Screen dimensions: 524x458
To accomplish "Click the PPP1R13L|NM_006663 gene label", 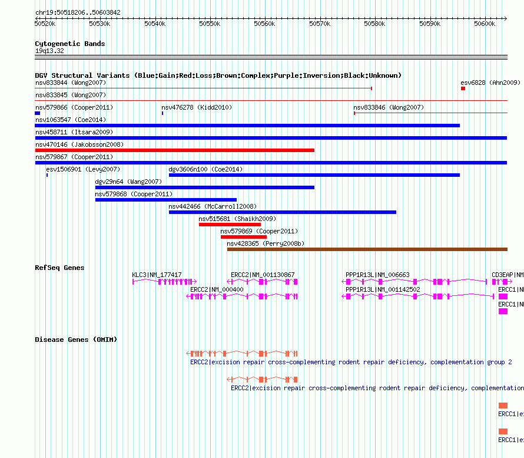I will [377, 275].
